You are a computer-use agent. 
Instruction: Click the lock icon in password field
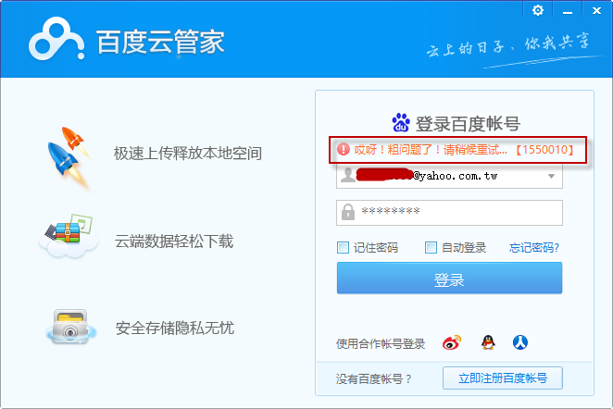click(x=348, y=212)
